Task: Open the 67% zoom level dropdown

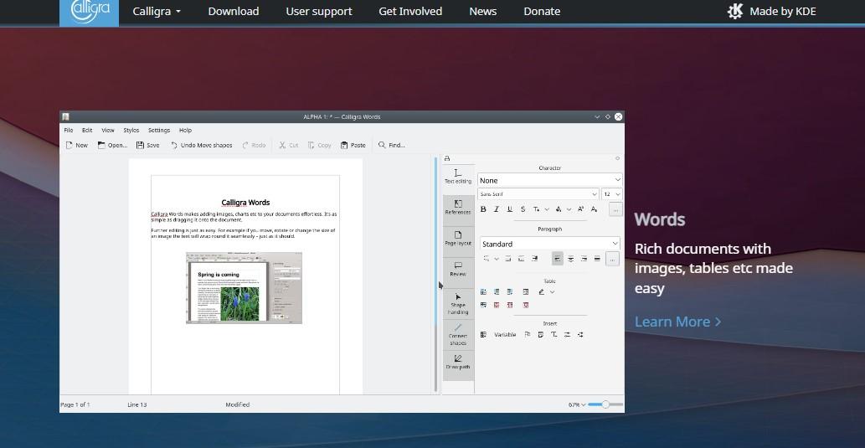Action: [576, 405]
